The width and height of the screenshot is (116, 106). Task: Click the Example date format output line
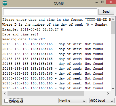(x=33, y=29)
